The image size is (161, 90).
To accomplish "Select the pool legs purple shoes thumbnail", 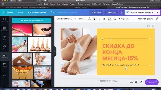I will pos(20,45).
